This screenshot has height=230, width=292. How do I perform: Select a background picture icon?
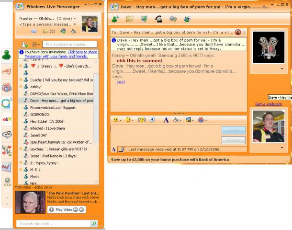pos(189,120)
